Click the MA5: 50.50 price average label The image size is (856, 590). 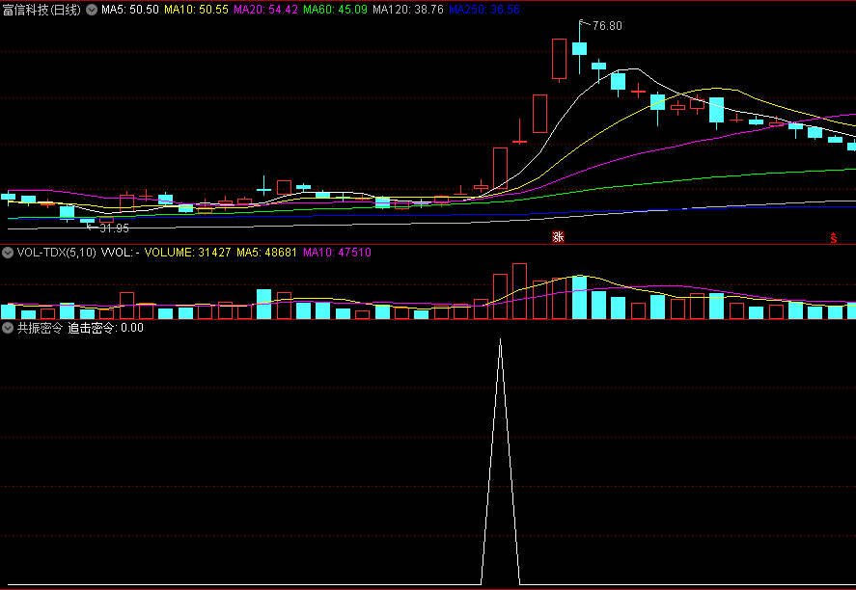(130, 10)
